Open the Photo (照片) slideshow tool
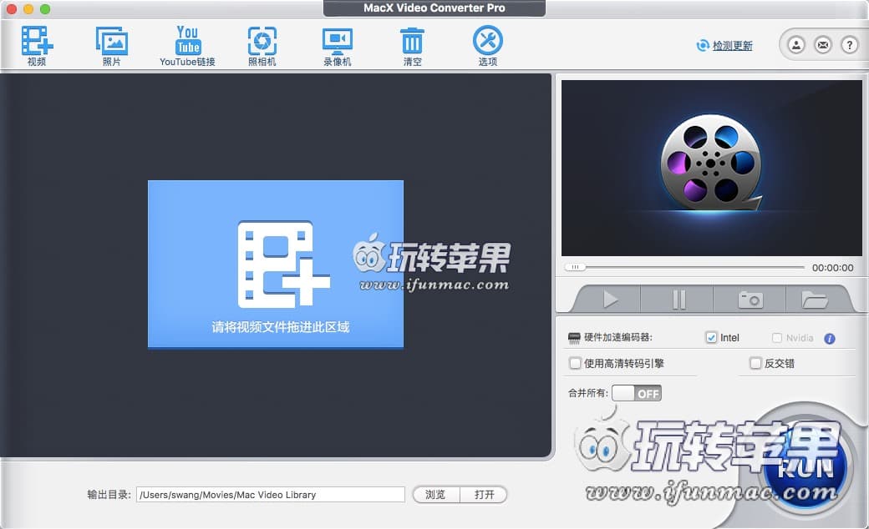 [111, 45]
